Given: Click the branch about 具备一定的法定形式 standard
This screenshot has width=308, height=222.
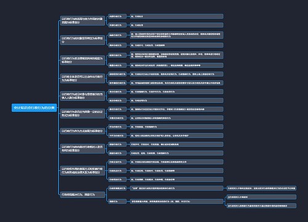Looking at the screenshot, I should (83, 113).
